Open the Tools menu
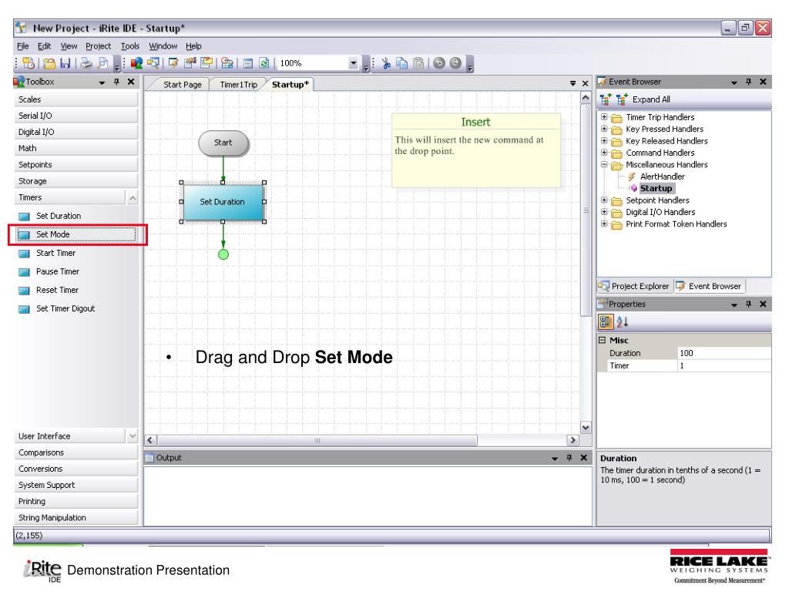The image size is (789, 592). (x=129, y=46)
